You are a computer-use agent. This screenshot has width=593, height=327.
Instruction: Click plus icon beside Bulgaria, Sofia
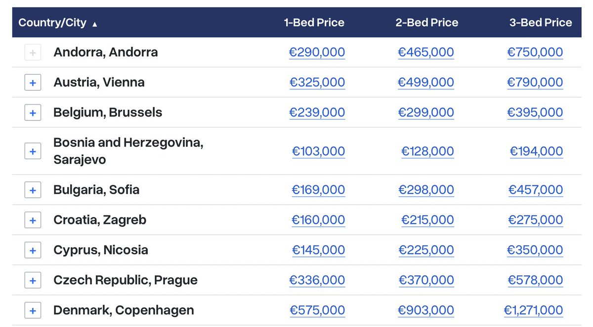pyautogui.click(x=33, y=190)
